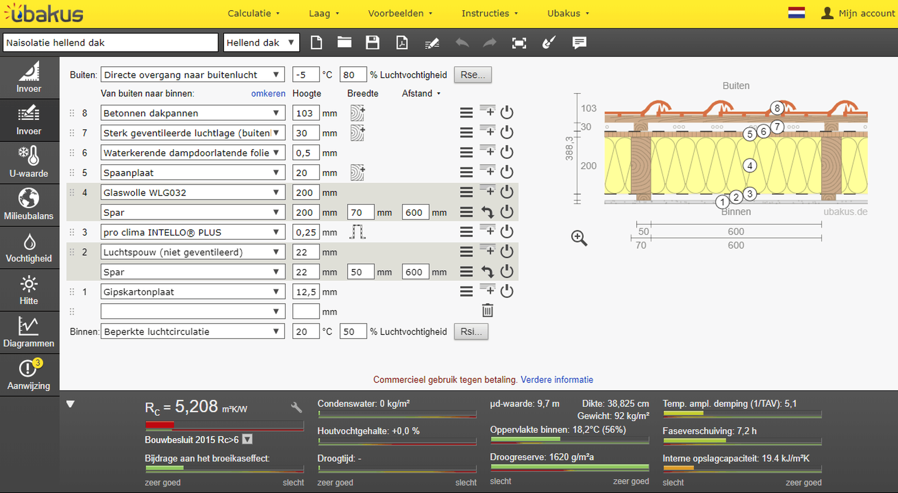Export calculation as PDF icon

click(x=402, y=42)
